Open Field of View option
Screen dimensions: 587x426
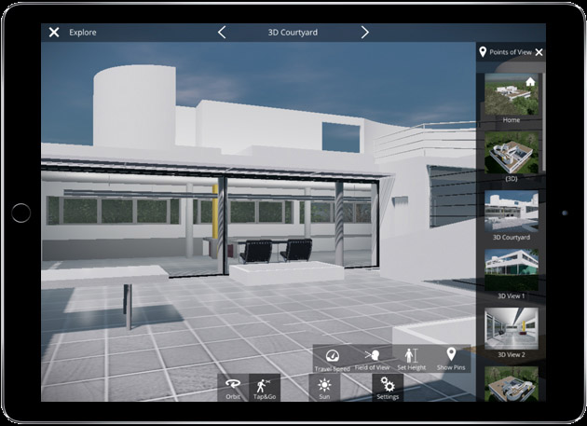click(x=373, y=359)
